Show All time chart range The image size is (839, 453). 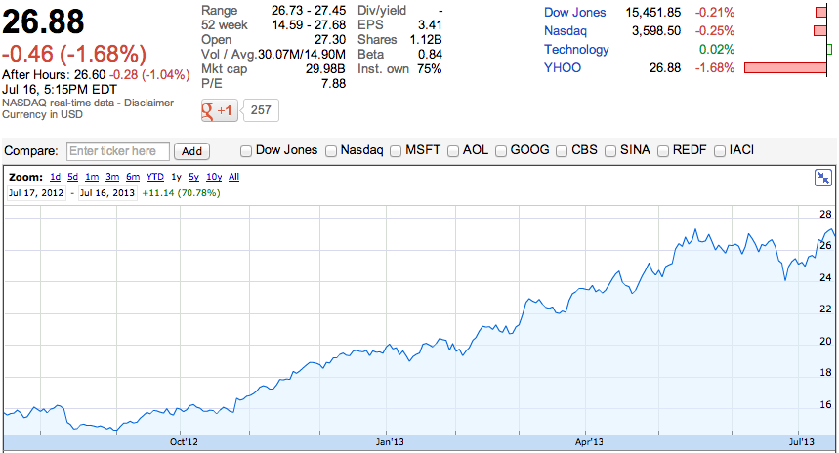tap(233, 177)
